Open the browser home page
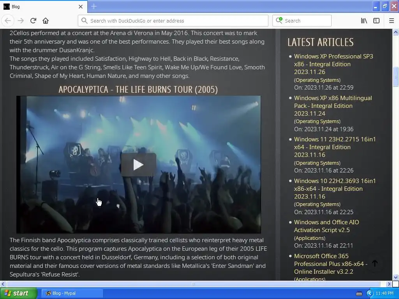 [x=46, y=21]
